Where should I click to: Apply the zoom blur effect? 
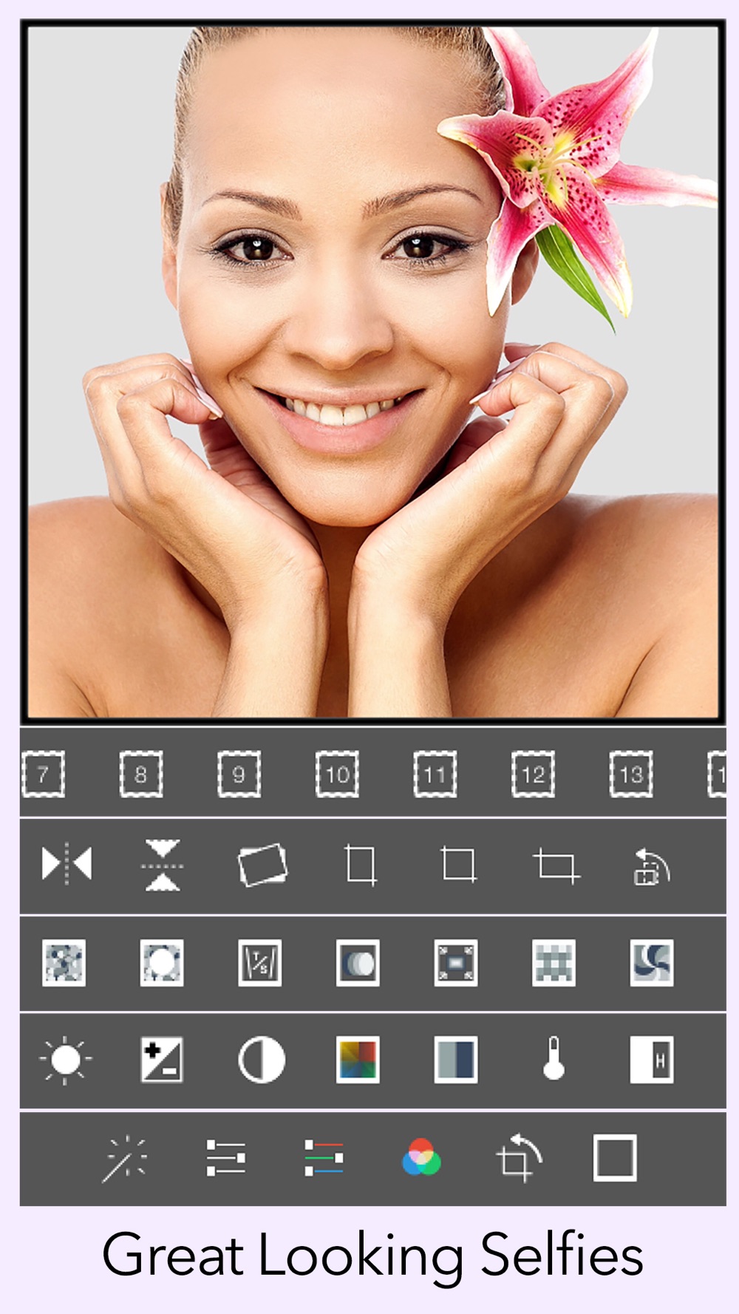pos(456,963)
